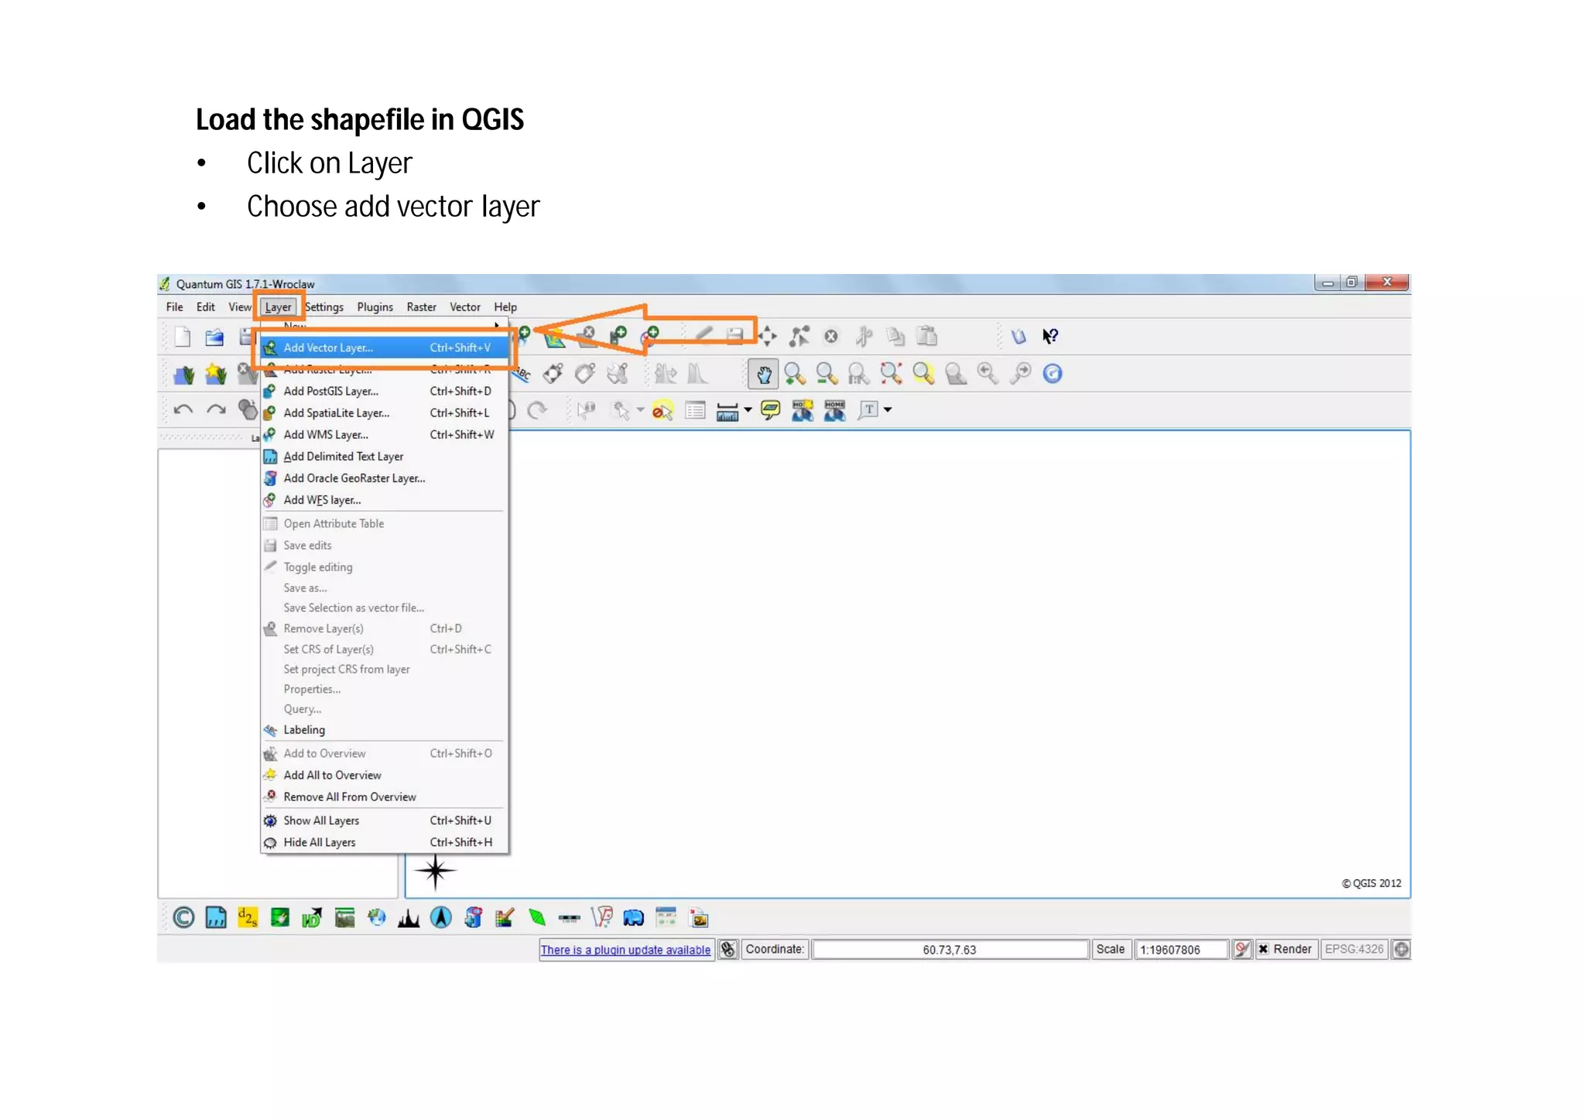The image size is (1585, 1120).
Task: Choose Add PostGIS Layer... menu entry
Action: pos(385,392)
